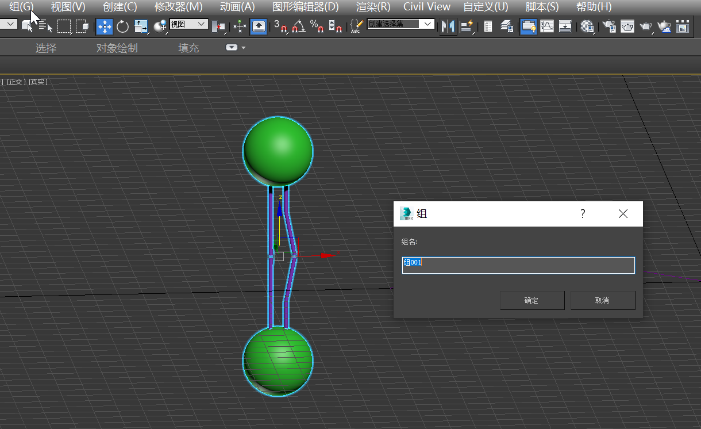Open the Civil View menu
This screenshot has height=429, width=701.
coord(427,7)
